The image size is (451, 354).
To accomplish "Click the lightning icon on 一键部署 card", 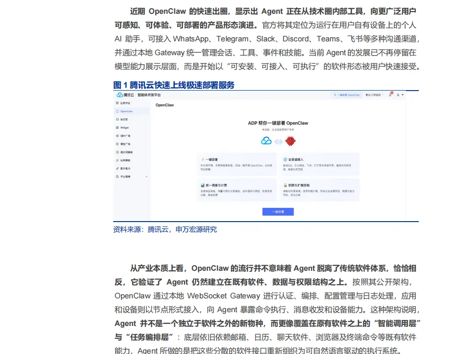I will click(x=202, y=160).
